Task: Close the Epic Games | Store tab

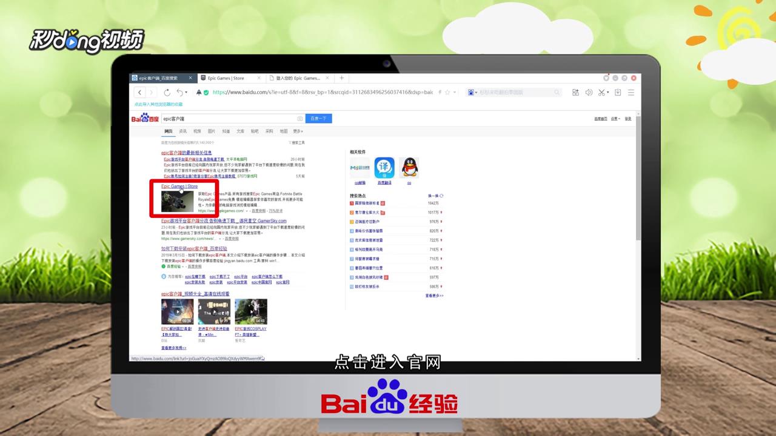Action: coord(258,78)
